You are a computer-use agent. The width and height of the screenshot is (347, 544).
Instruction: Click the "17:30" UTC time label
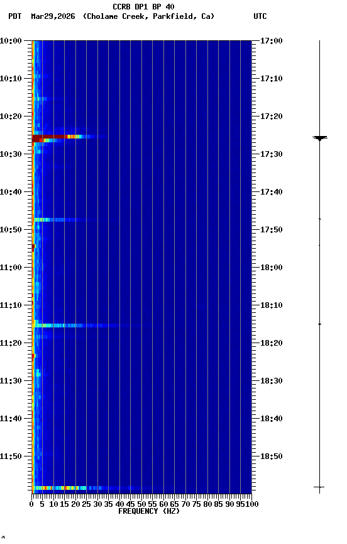click(x=272, y=154)
